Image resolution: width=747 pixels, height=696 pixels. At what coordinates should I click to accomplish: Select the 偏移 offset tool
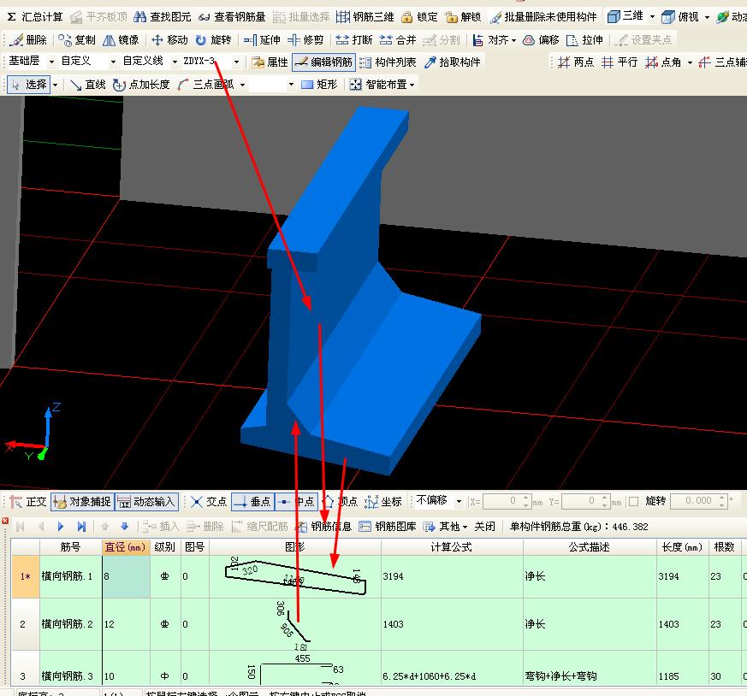click(541, 40)
